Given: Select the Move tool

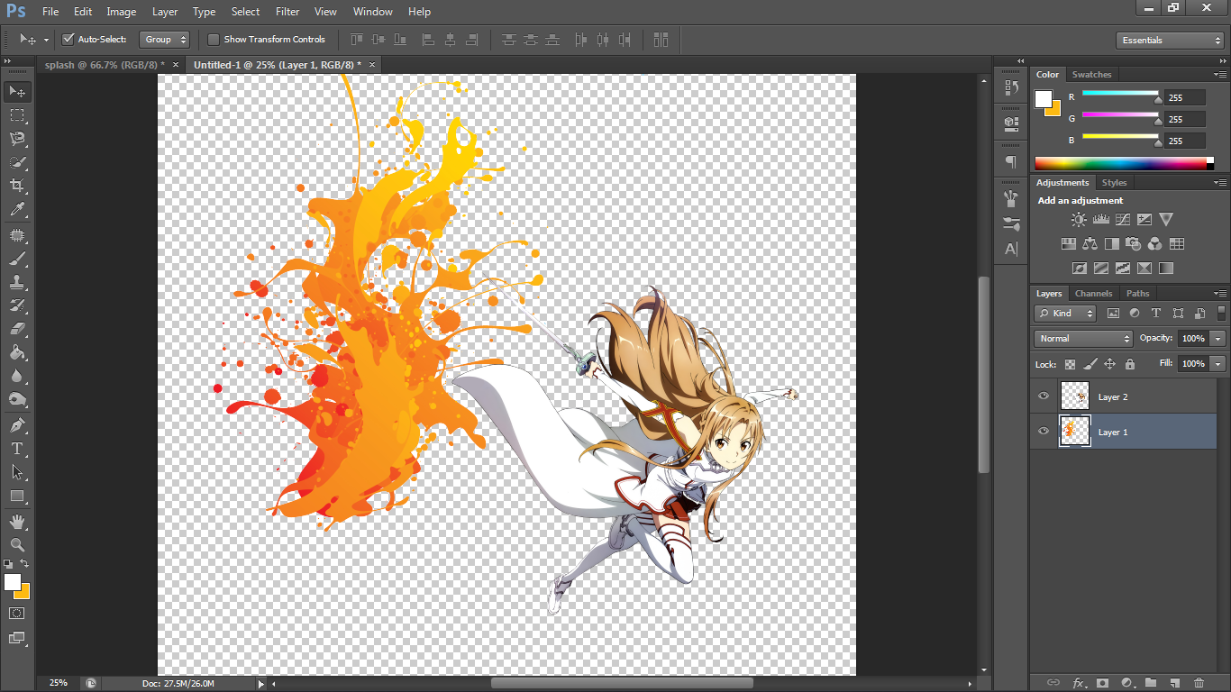Looking at the screenshot, I should 16,91.
